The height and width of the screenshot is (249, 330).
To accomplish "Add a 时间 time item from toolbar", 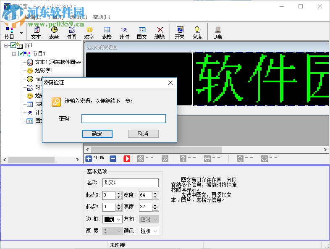I will pos(71,33).
